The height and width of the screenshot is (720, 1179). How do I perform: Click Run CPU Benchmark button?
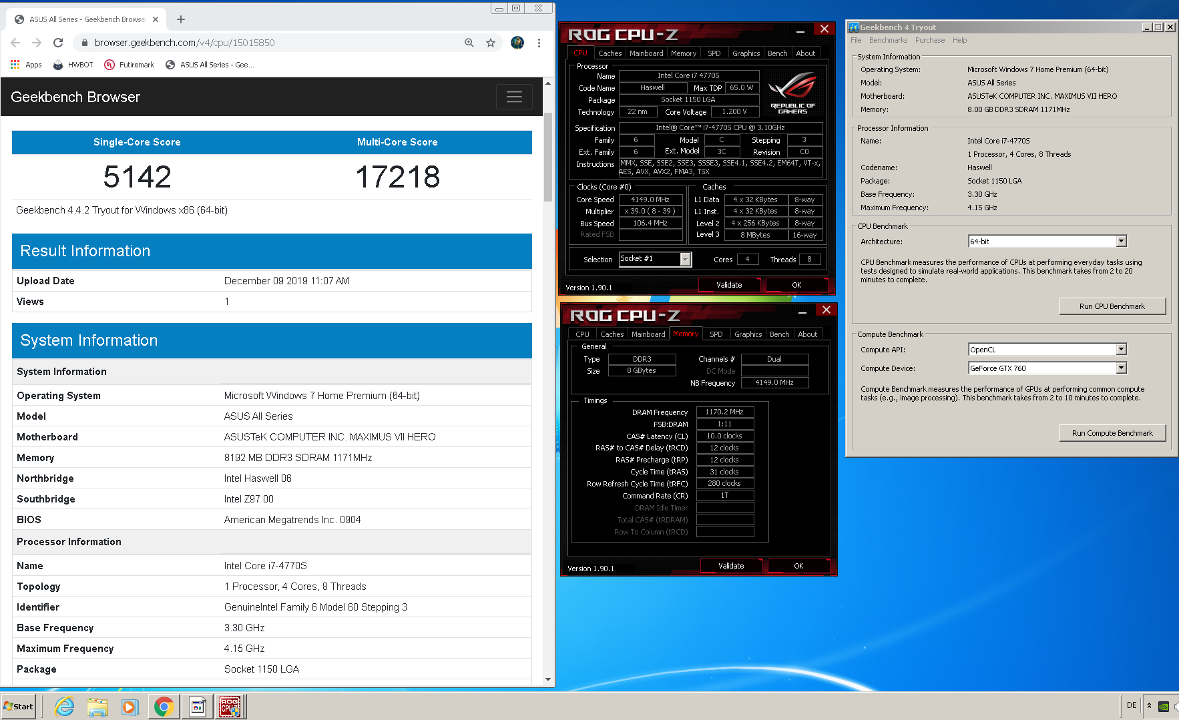(x=1112, y=306)
